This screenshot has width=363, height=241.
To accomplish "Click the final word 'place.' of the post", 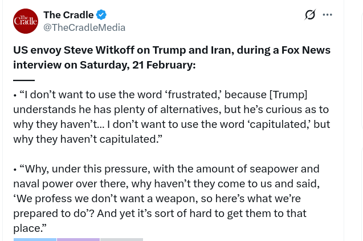I will coord(30,228).
